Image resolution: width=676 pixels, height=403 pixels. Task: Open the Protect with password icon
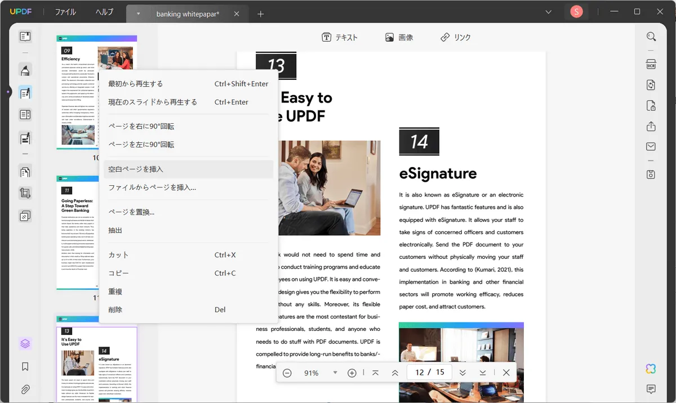point(651,105)
